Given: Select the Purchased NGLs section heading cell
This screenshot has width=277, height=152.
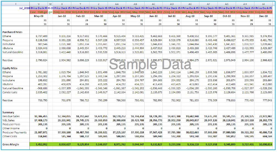Looking at the screenshot, I should click(x=12, y=32).
